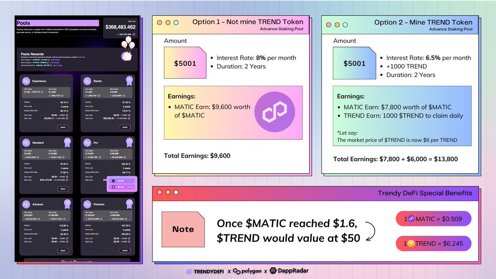Open Detail for the Experience pool

point(63,127)
